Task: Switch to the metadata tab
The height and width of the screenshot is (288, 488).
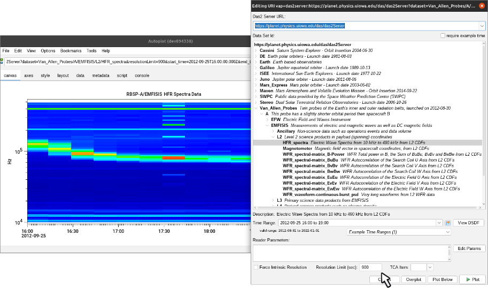Action: [x=100, y=76]
